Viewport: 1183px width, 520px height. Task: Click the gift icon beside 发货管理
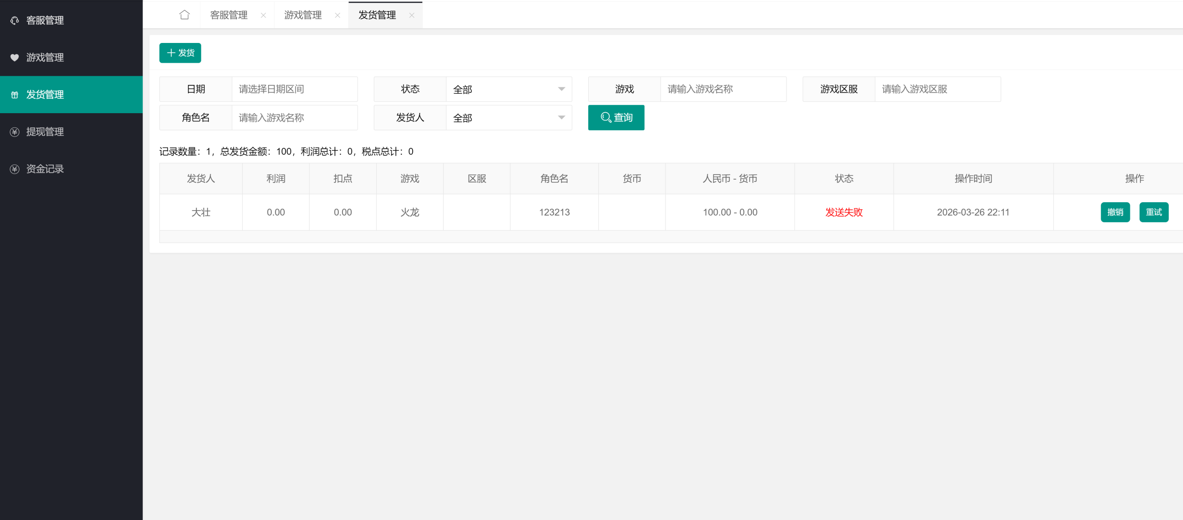(x=15, y=95)
